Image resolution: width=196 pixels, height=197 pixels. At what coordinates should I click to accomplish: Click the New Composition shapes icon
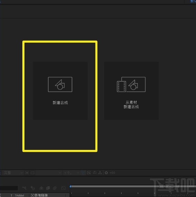(x=60, y=84)
